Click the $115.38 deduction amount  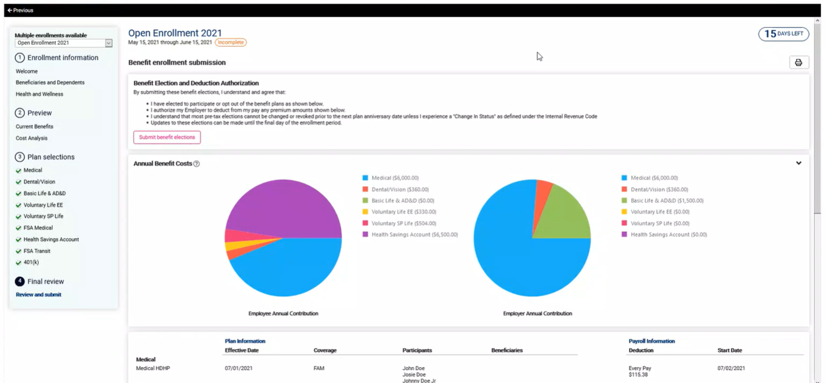tap(638, 375)
